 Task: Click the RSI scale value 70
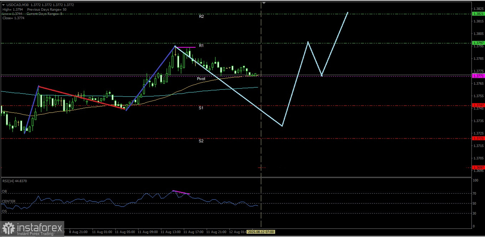pyautogui.click(x=474, y=194)
